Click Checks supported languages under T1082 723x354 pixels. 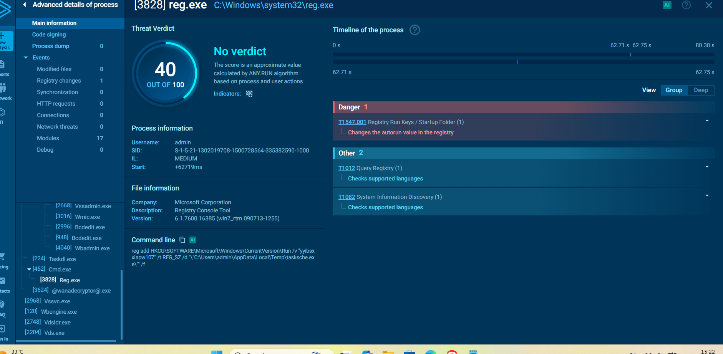[x=385, y=207]
